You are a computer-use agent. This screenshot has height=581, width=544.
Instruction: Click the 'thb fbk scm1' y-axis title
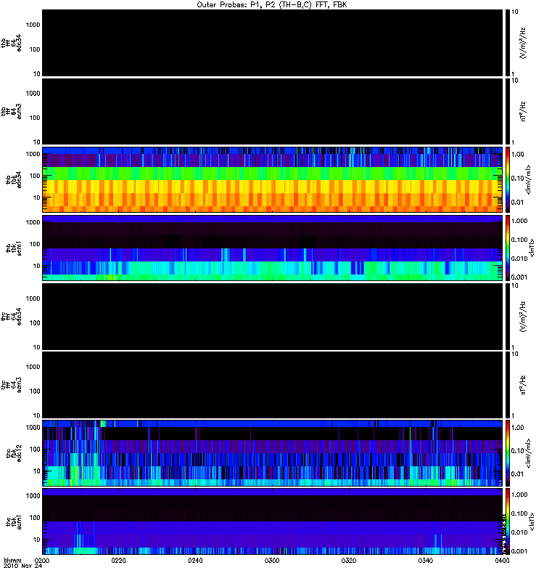pos(13,248)
